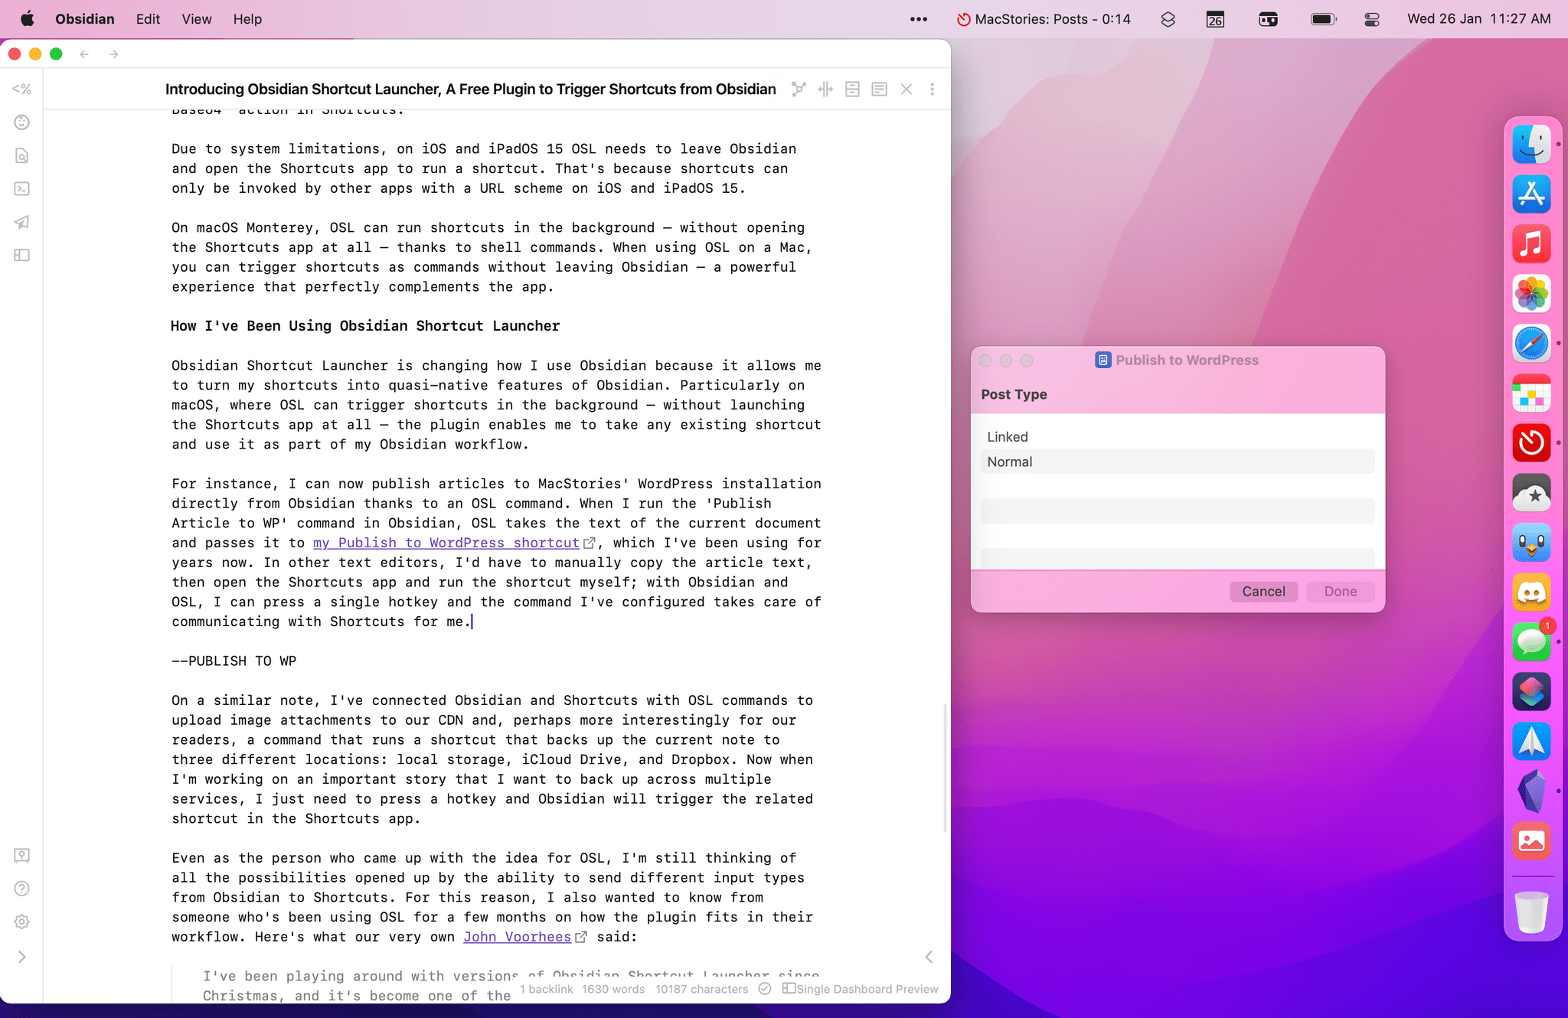1568x1018 pixels.
Task: Cancel the Publish to WordPress dialog
Action: click(1263, 592)
